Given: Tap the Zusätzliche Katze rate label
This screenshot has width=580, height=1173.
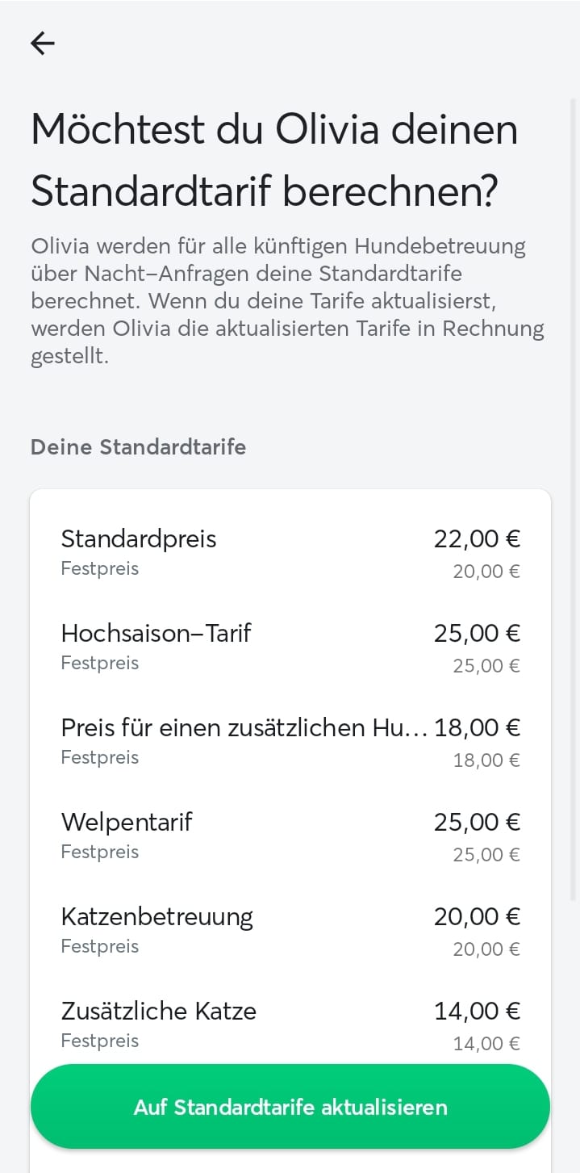Looking at the screenshot, I should (x=158, y=1011).
